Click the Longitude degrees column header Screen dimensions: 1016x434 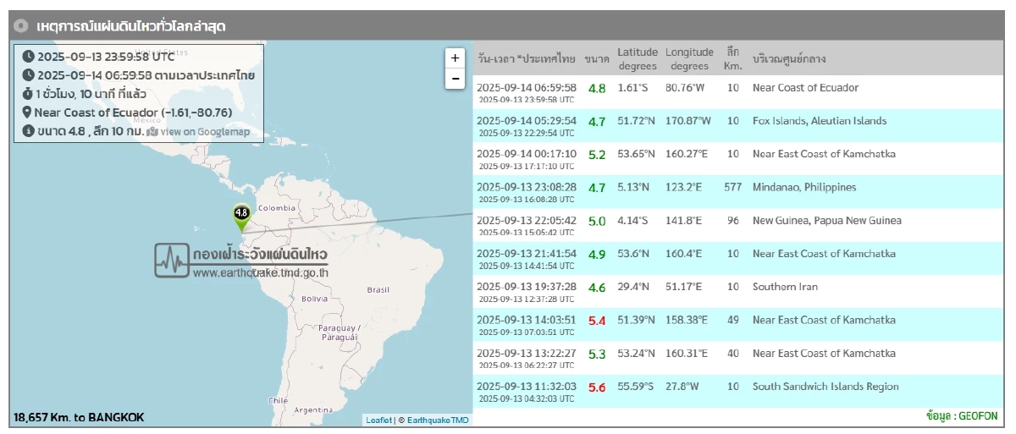(689, 58)
